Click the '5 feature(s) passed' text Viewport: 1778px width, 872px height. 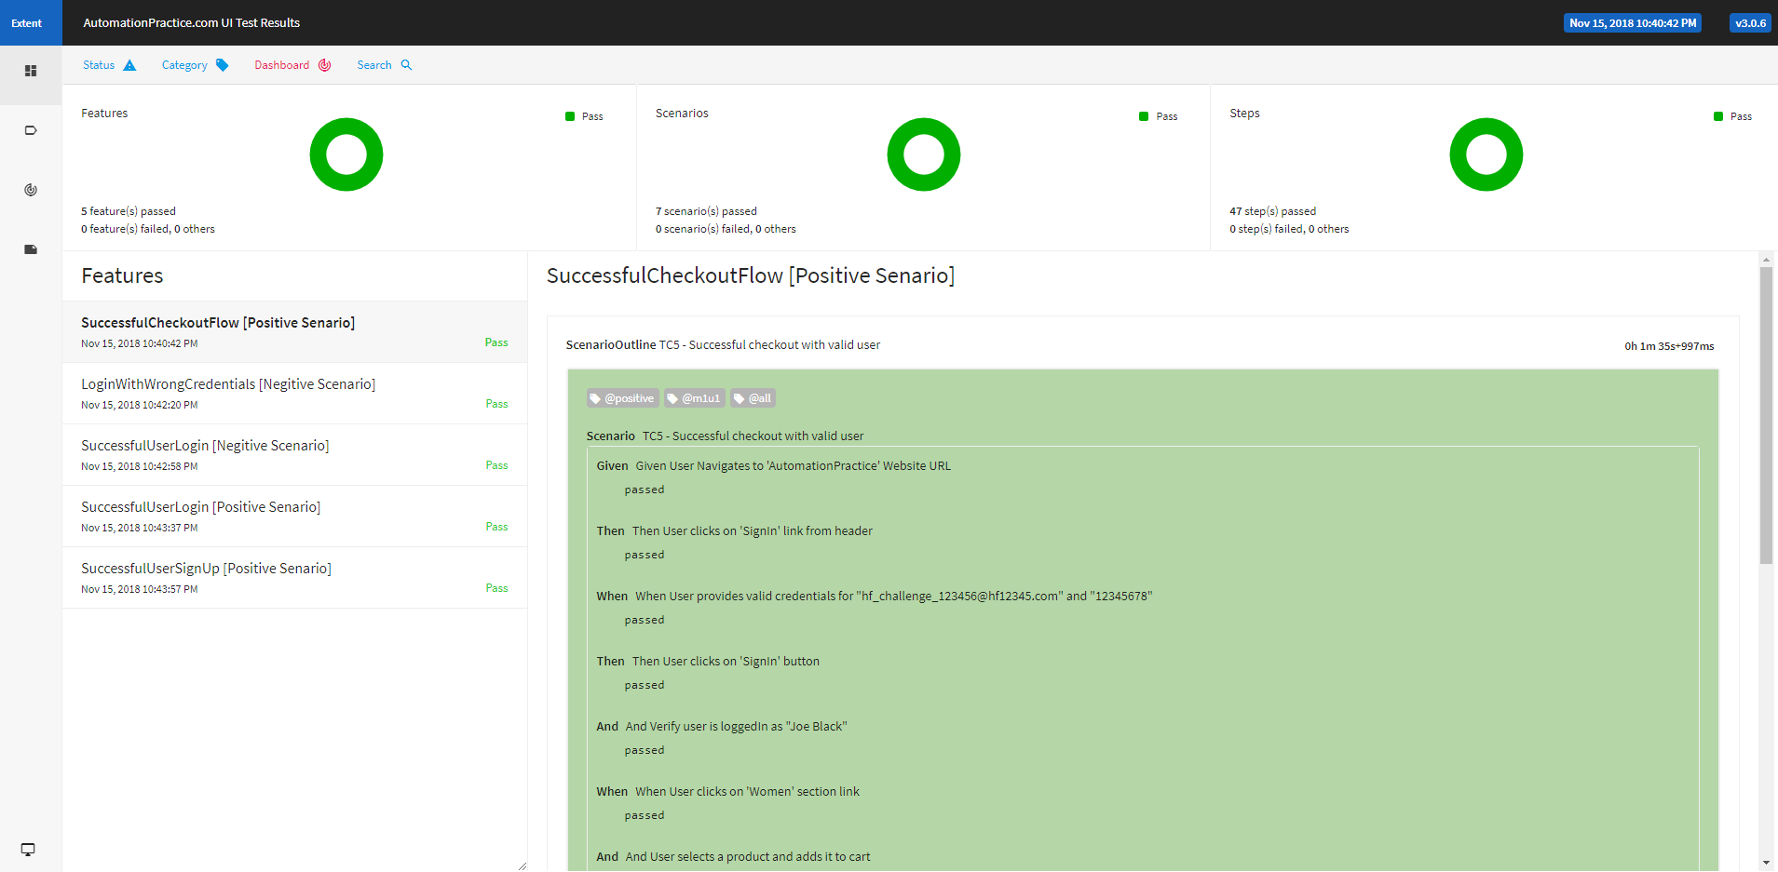[129, 211]
